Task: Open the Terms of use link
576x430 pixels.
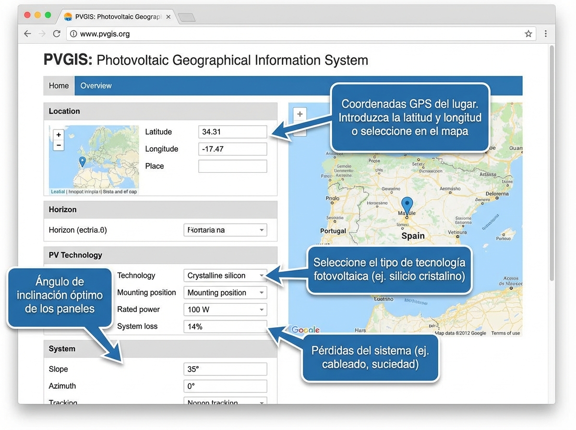Action: [x=505, y=333]
